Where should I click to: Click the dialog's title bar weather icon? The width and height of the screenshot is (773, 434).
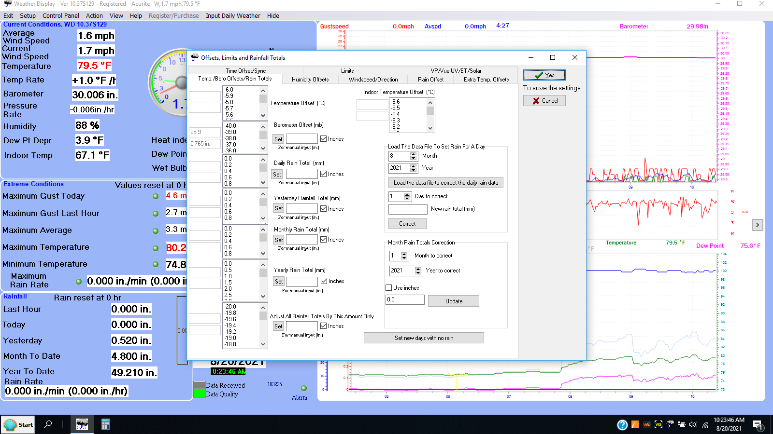pyautogui.click(x=195, y=57)
